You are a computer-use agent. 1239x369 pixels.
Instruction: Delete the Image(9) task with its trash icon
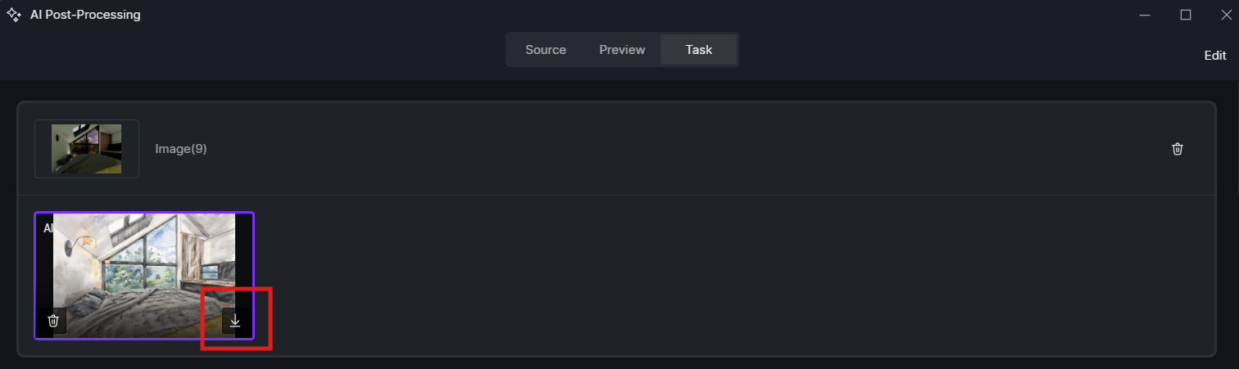1178,149
